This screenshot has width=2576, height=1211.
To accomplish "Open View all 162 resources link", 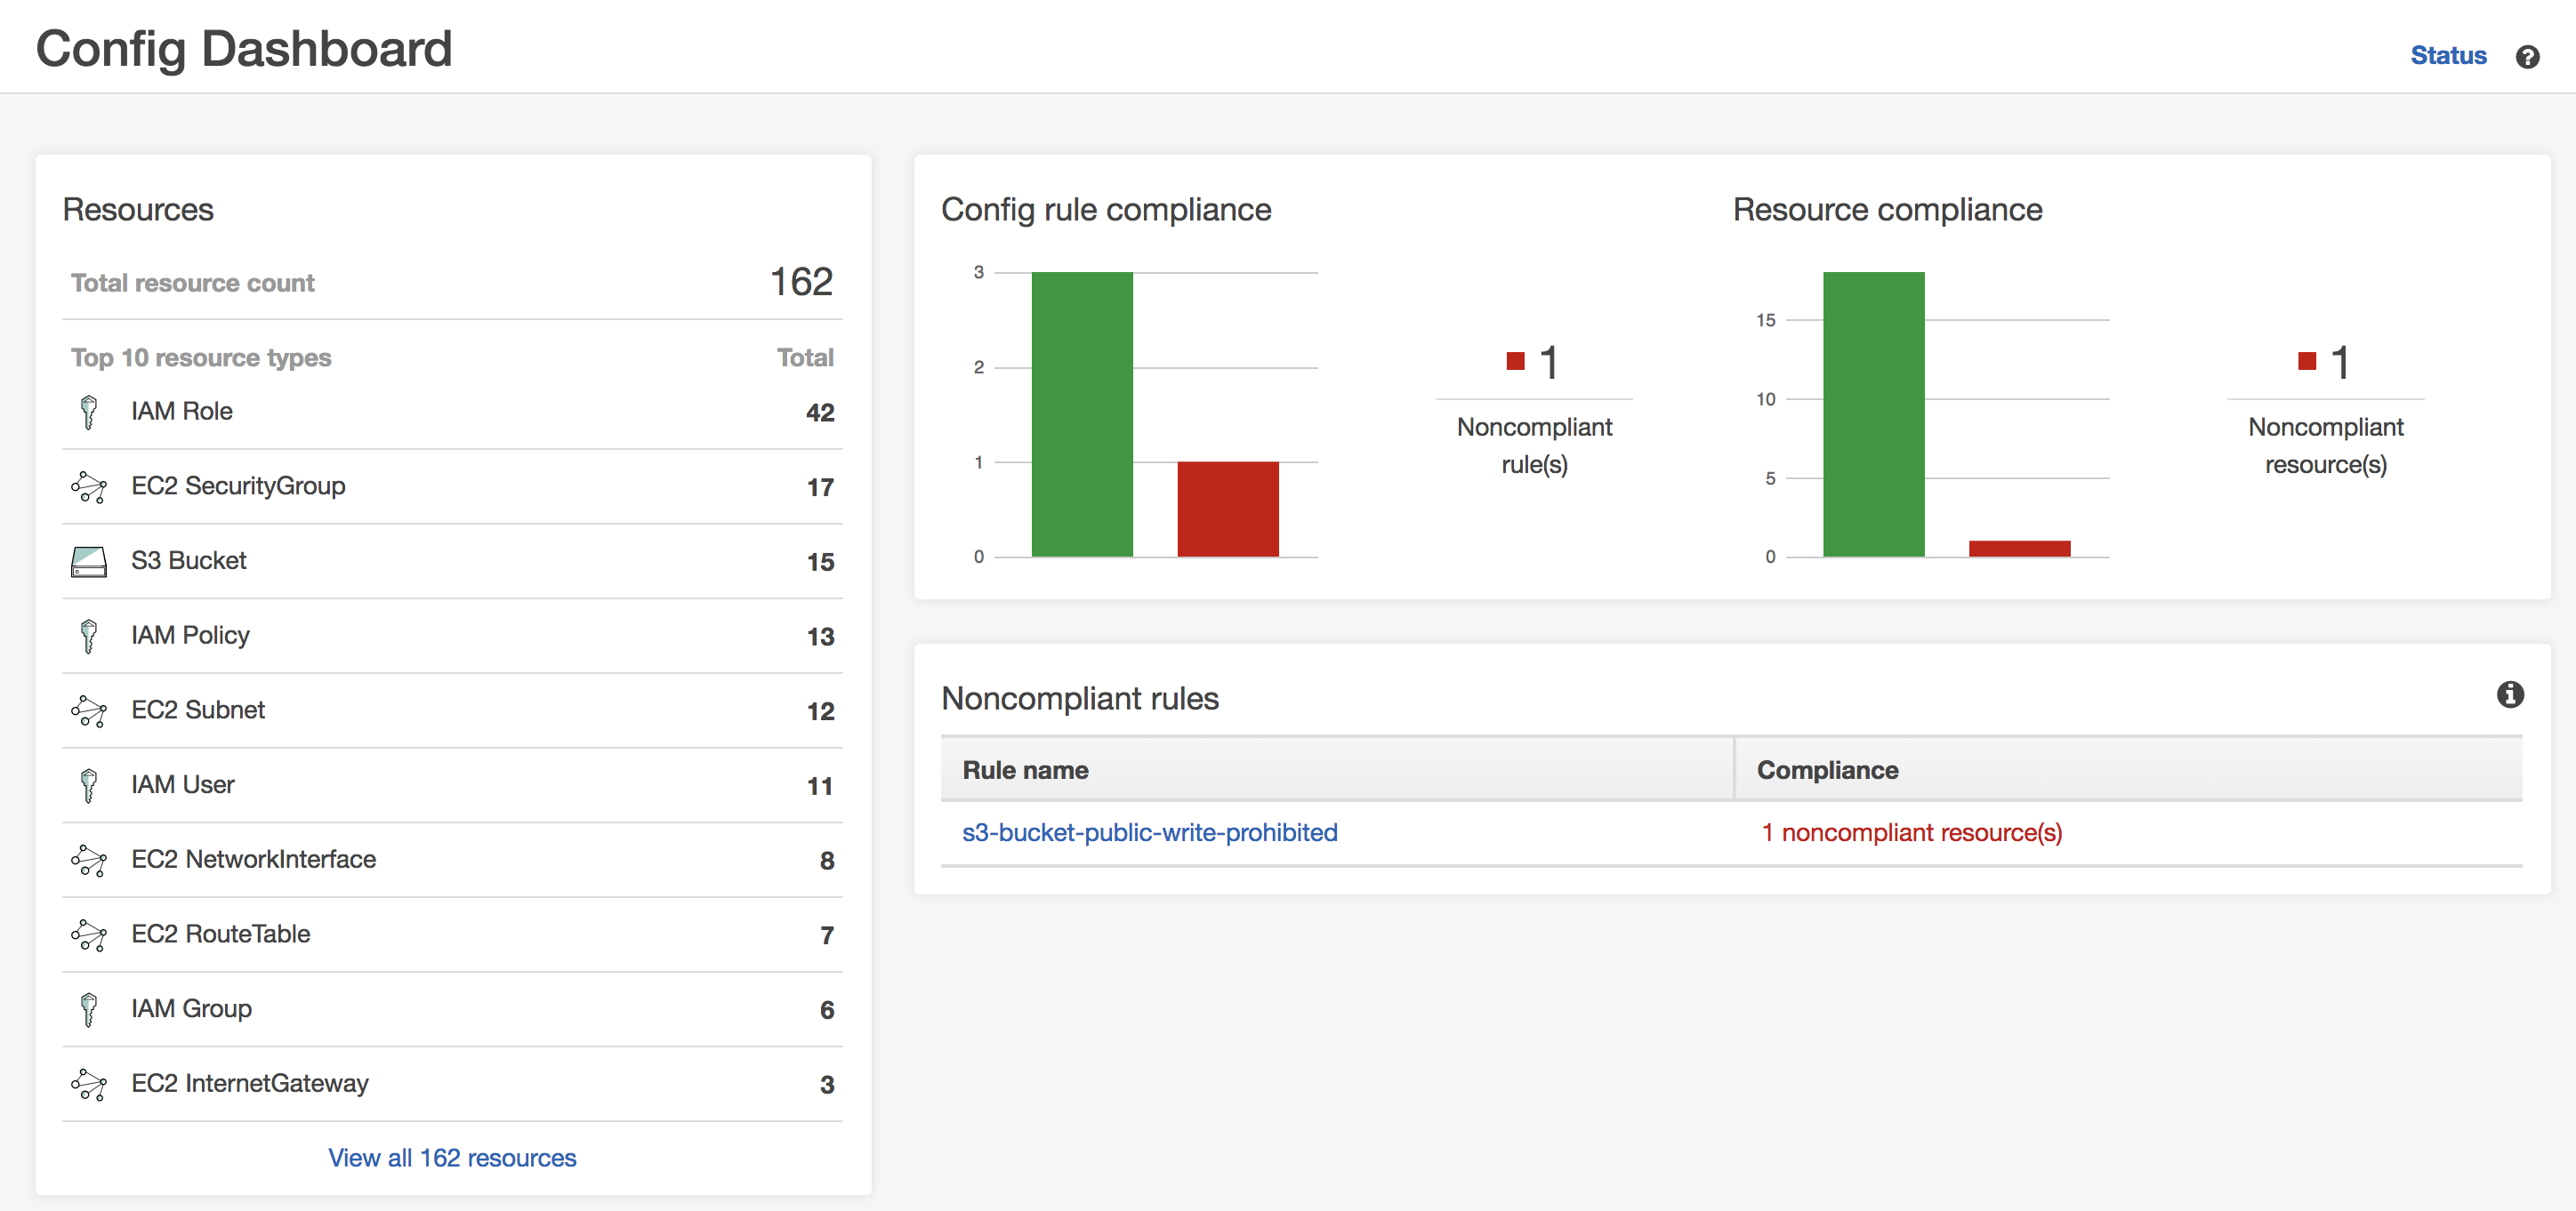I will pyautogui.click(x=452, y=1158).
